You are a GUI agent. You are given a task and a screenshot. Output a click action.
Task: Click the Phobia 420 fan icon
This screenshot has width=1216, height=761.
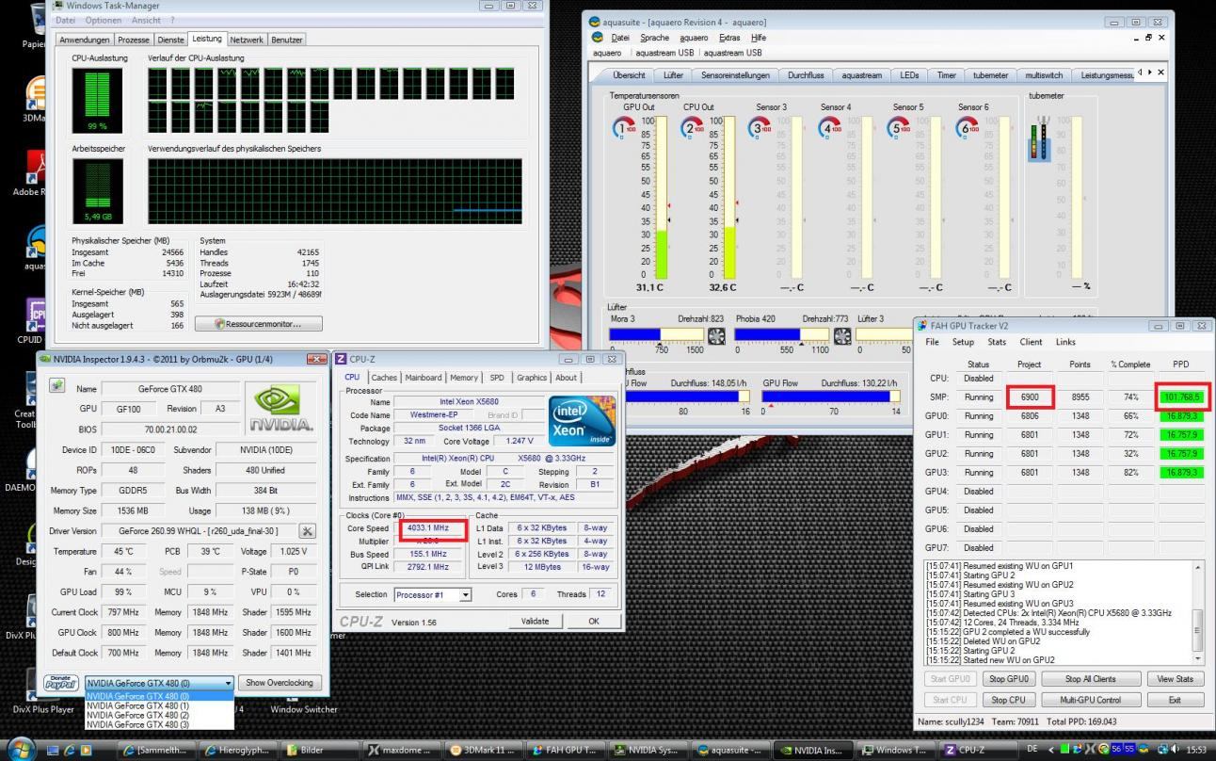pyautogui.click(x=842, y=334)
